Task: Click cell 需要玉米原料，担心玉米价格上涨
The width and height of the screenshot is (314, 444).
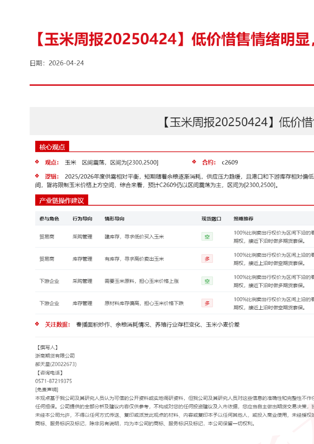Action: click(x=142, y=281)
